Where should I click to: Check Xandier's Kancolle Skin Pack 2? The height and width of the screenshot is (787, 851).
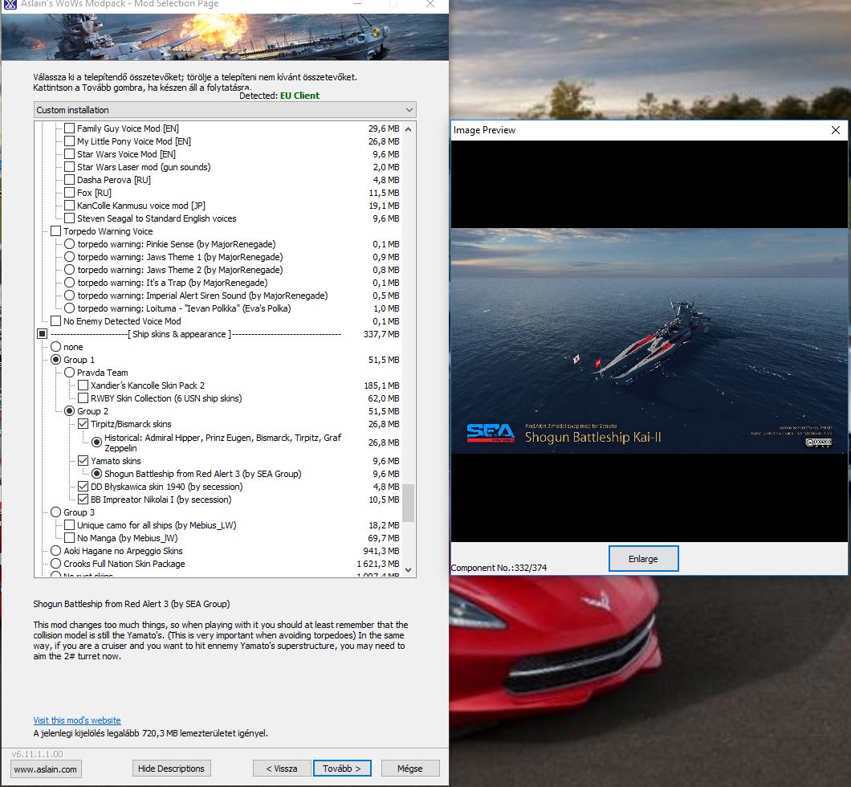tap(83, 385)
